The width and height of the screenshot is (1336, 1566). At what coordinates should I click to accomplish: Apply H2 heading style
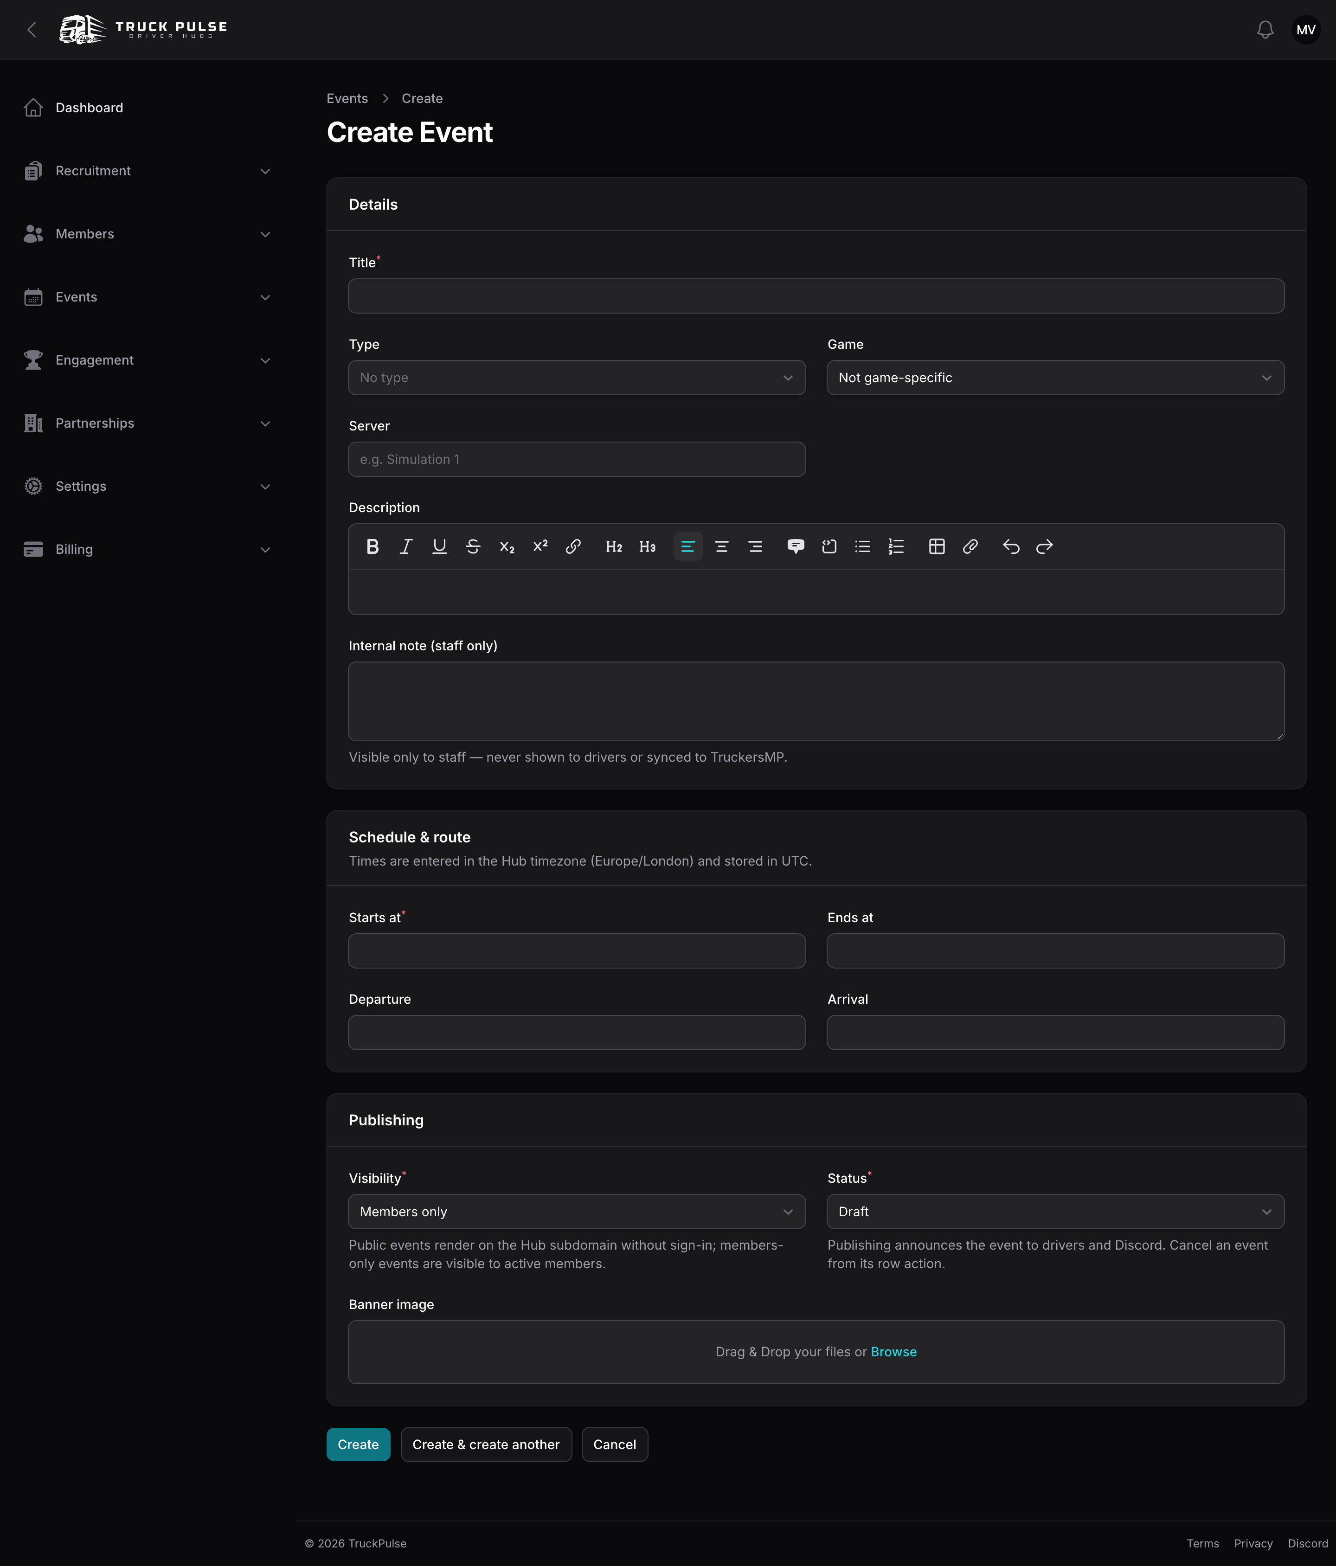point(614,546)
